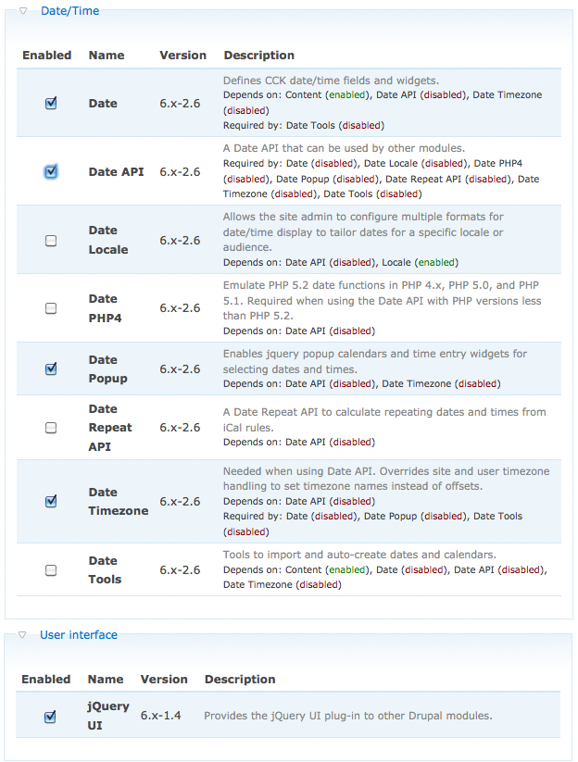This screenshot has width=578, height=762.
Task: Enable the Date PHP4 module checkbox
Action: pos(51,308)
